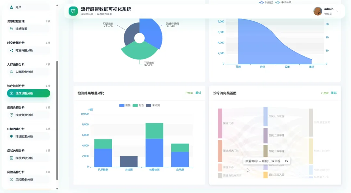Click the 时空传播分析 share icon
This screenshot has width=351, height=193.
tap(11, 50)
